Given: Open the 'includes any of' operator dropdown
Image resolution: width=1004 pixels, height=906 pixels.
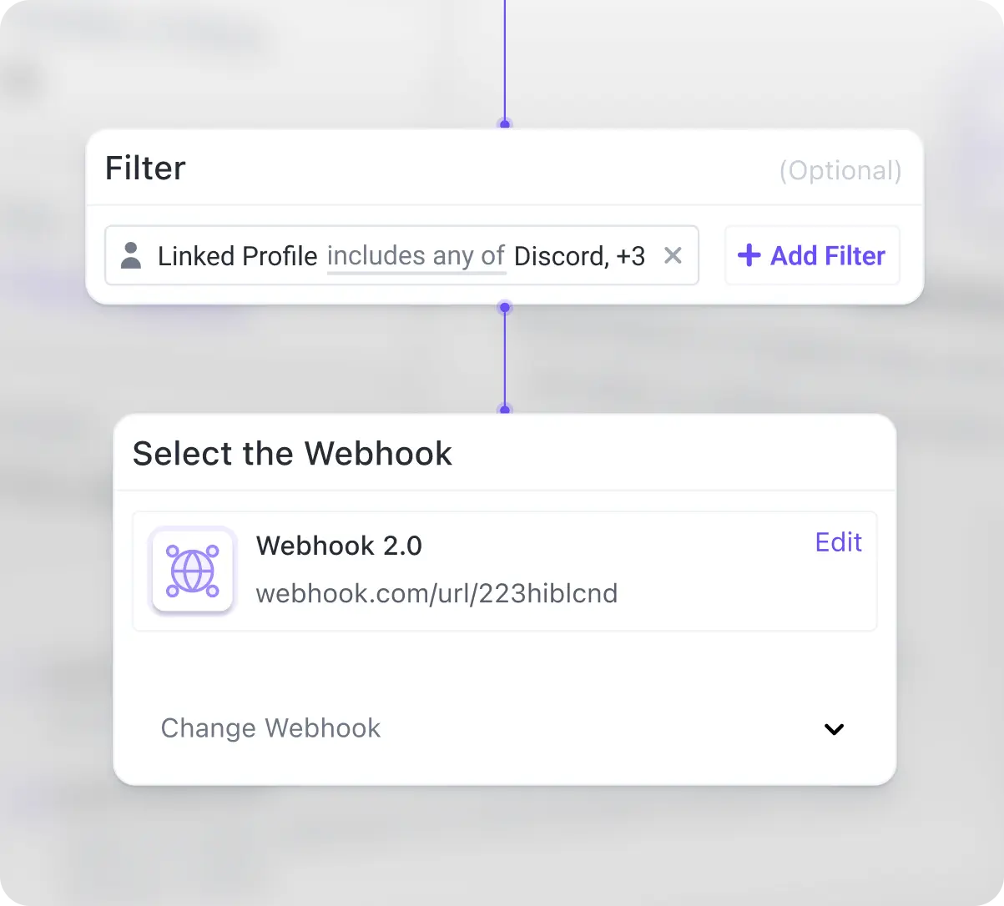Looking at the screenshot, I should click(416, 256).
